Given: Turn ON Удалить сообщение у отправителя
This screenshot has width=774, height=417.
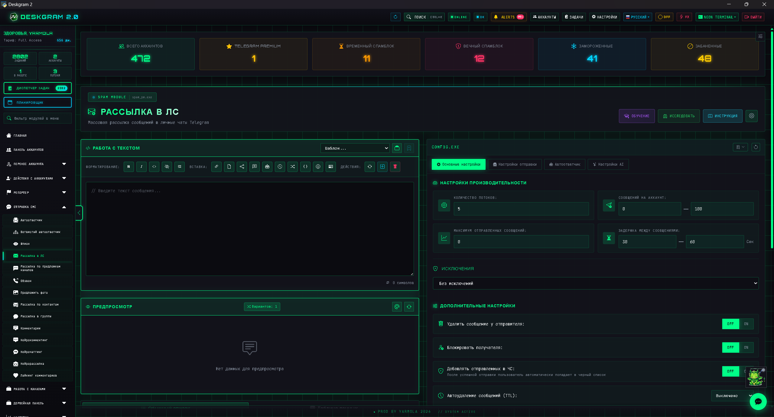Looking at the screenshot, I should [746, 324].
